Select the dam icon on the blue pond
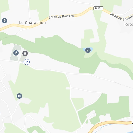 pyautogui.click(x=88, y=50)
